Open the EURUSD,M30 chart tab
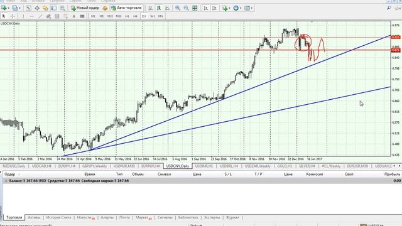402x226 pixels. (357, 166)
